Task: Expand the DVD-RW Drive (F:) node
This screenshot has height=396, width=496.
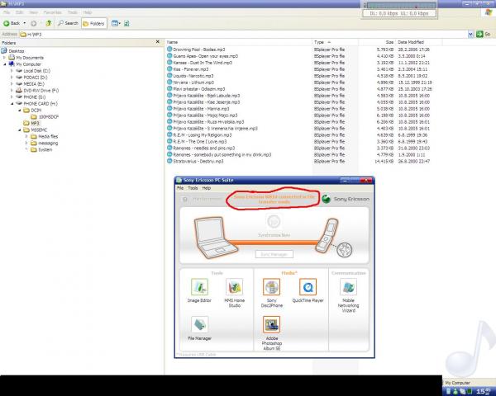Action: tap(12, 90)
